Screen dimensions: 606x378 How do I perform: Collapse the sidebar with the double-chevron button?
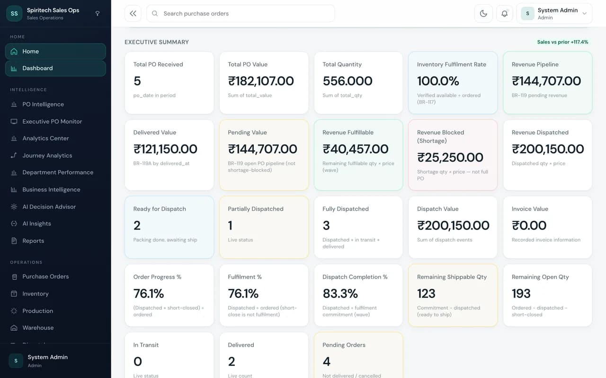(x=133, y=14)
